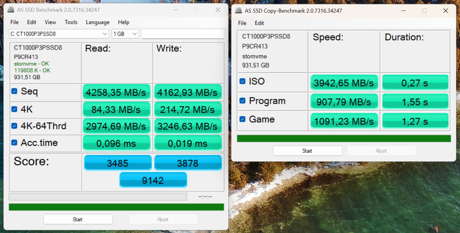Expand the 1 GB test size dropdown
This screenshot has height=233, width=460.
(x=125, y=34)
